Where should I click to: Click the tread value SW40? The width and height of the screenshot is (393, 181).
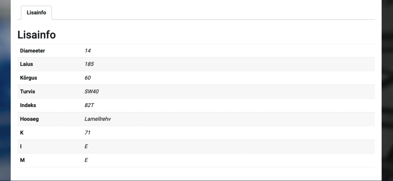[x=92, y=92]
